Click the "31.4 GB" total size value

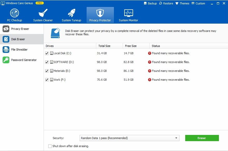(102, 53)
